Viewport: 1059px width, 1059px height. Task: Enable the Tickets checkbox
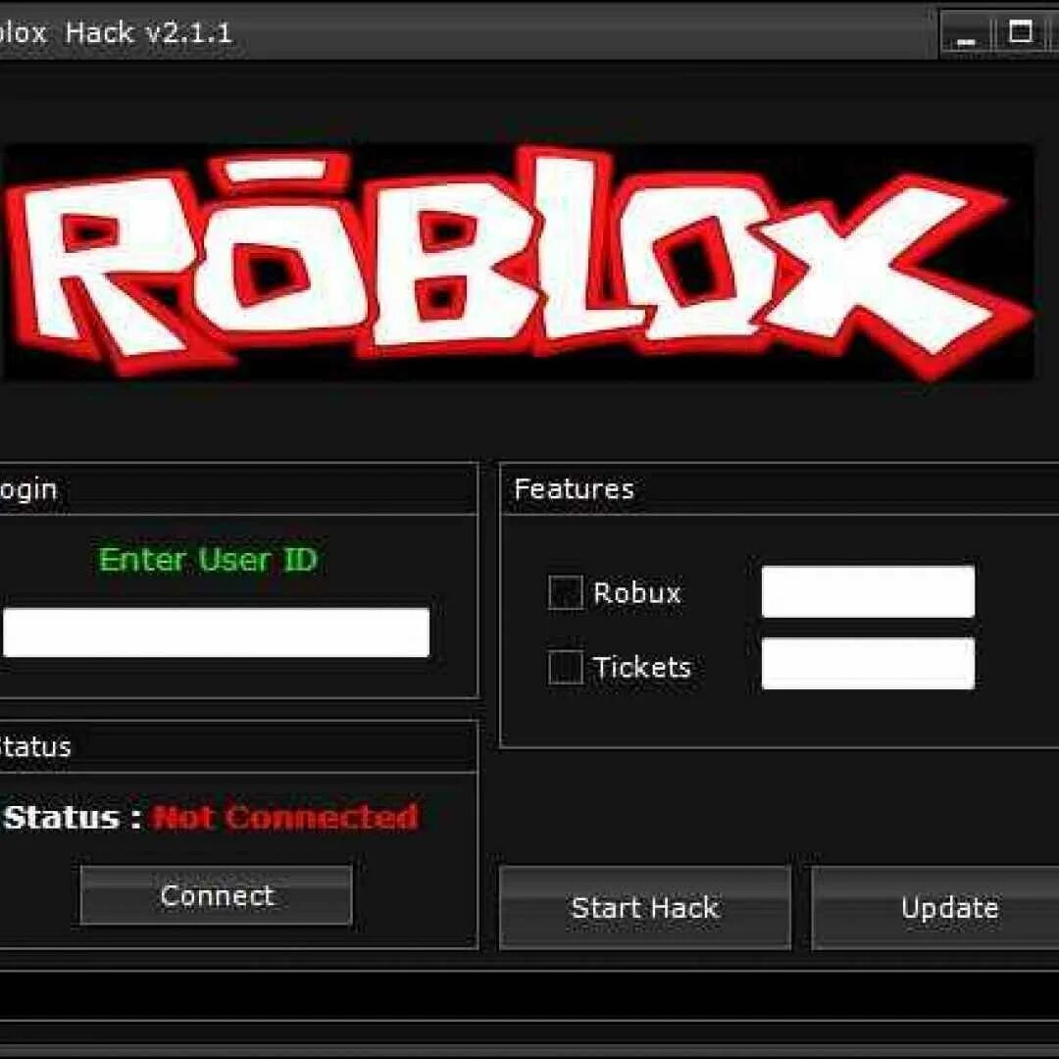[566, 667]
